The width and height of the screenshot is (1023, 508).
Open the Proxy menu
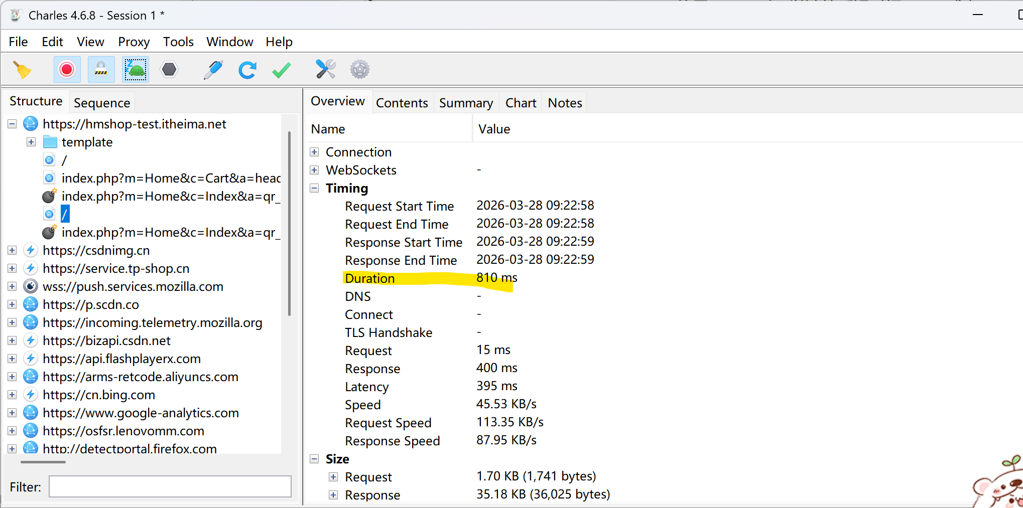[134, 42]
